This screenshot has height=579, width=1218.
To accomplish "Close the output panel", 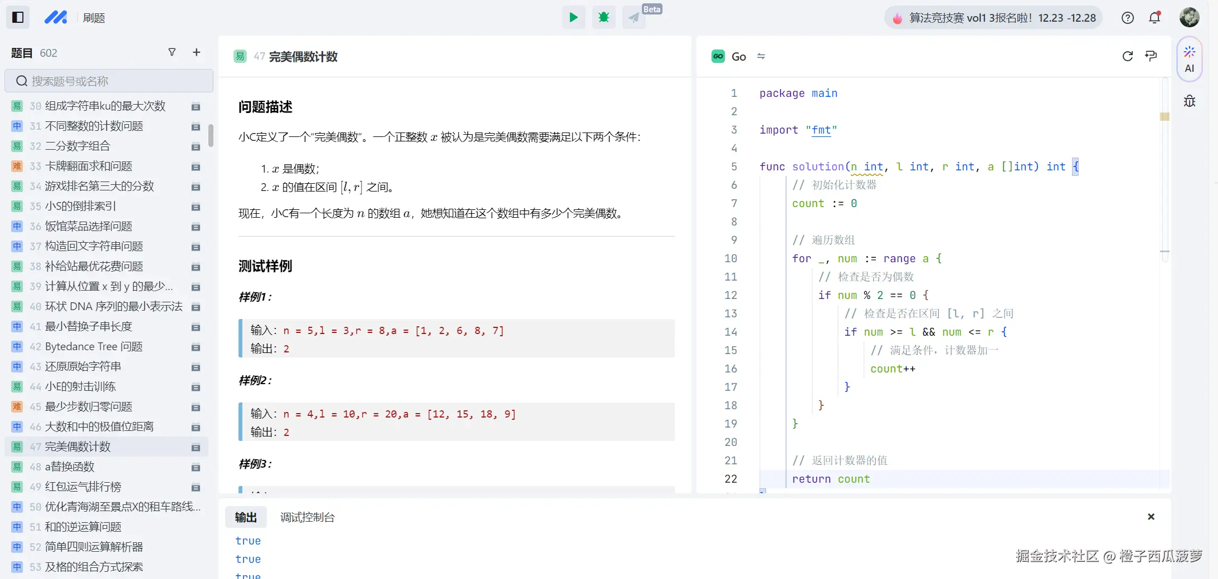I will [x=1151, y=517].
